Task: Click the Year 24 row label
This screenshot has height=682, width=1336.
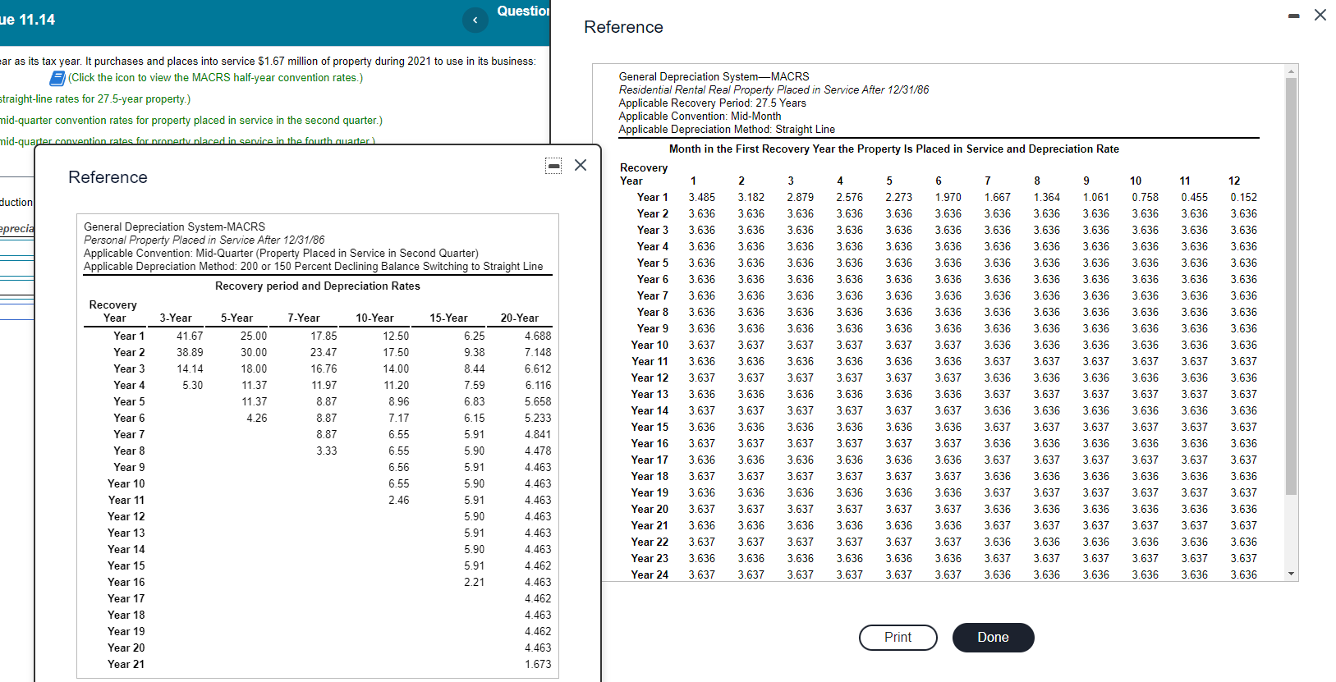Action: (650, 575)
